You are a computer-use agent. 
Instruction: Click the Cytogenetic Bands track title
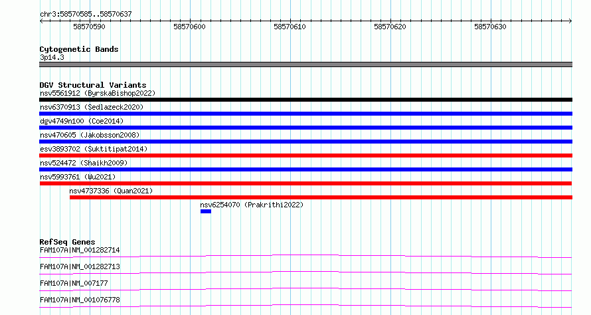79,49
